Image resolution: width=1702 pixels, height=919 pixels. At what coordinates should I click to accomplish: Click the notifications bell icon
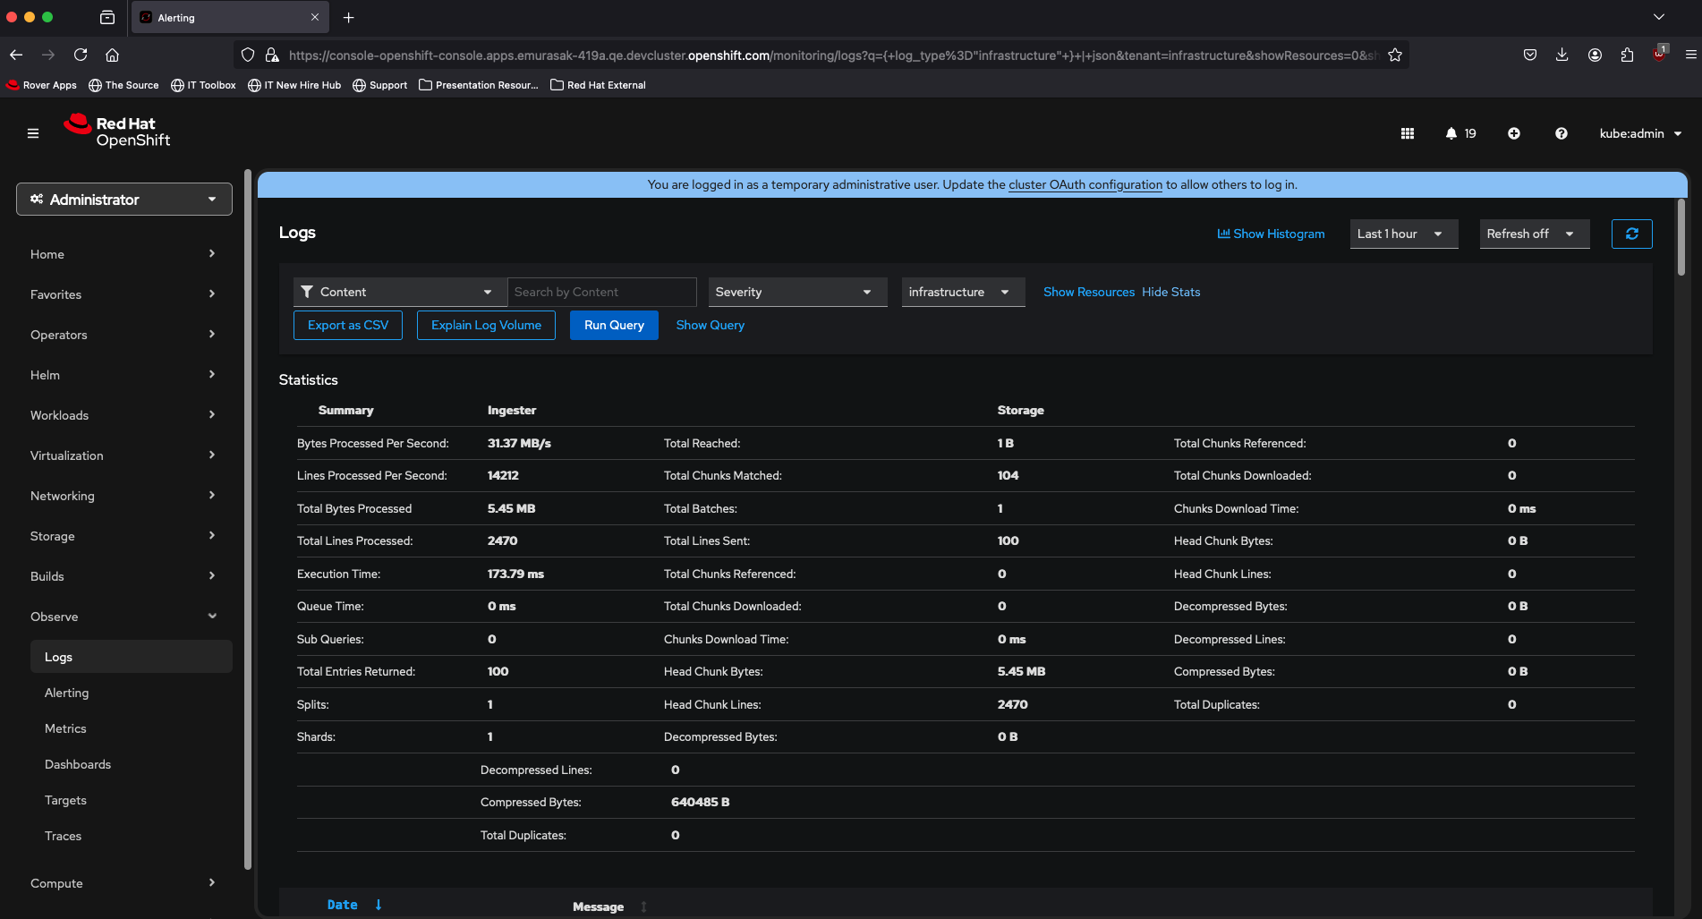(x=1451, y=133)
